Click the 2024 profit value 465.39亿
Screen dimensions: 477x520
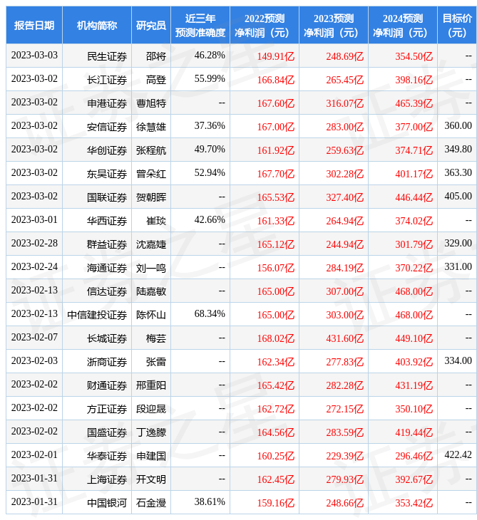point(414,103)
